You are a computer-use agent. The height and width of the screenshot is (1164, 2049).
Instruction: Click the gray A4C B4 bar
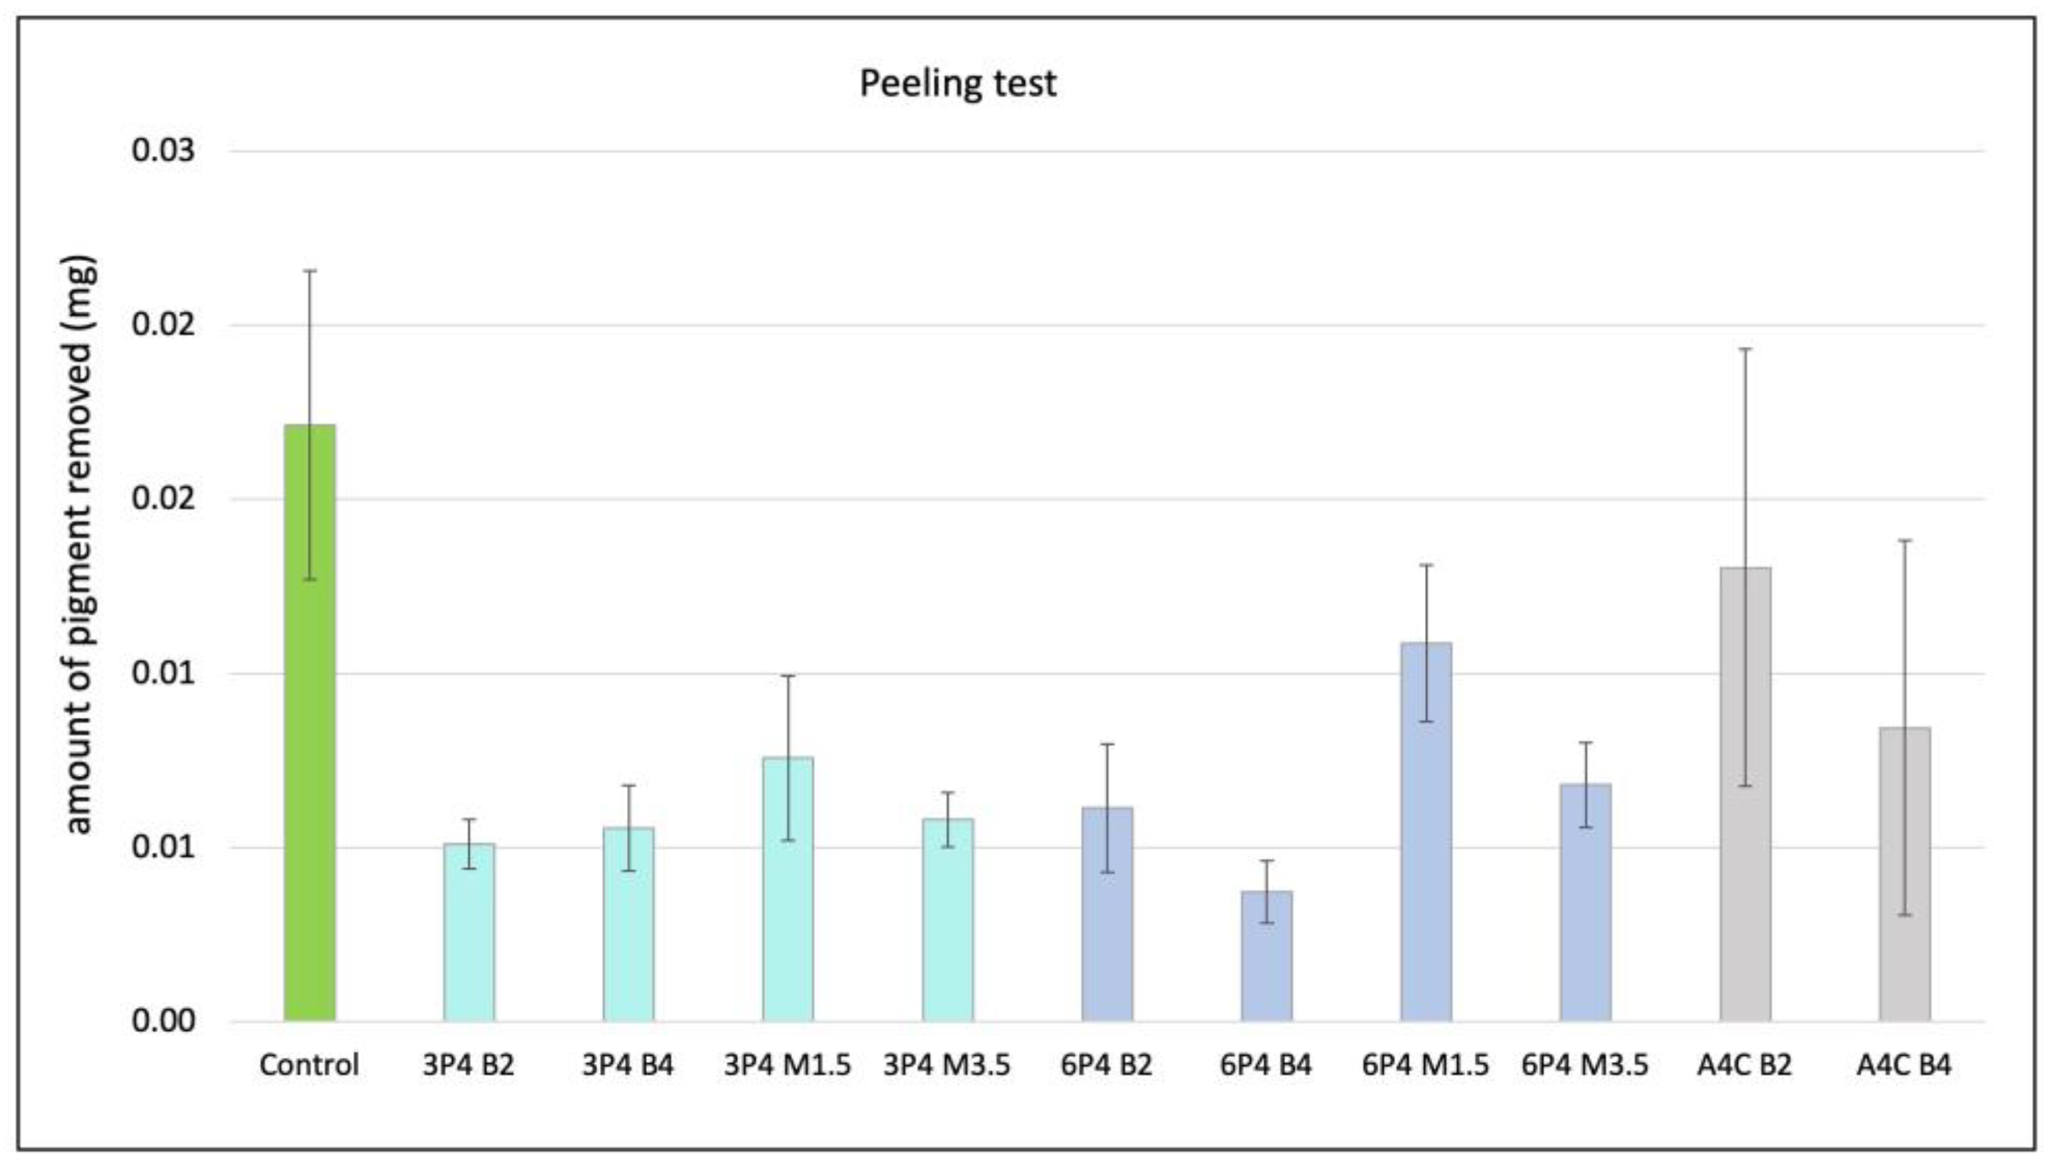click(x=1904, y=874)
